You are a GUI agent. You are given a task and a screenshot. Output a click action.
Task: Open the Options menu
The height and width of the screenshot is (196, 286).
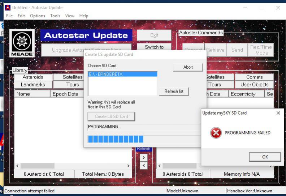(x=38, y=16)
